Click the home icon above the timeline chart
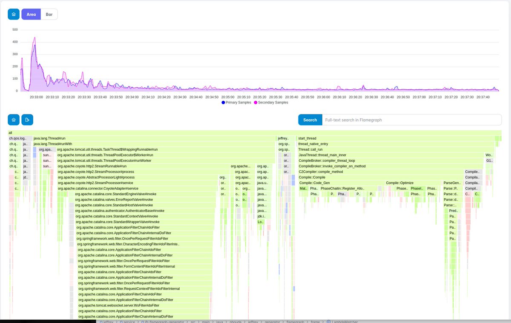The width and height of the screenshot is (511, 323). click(x=14, y=14)
